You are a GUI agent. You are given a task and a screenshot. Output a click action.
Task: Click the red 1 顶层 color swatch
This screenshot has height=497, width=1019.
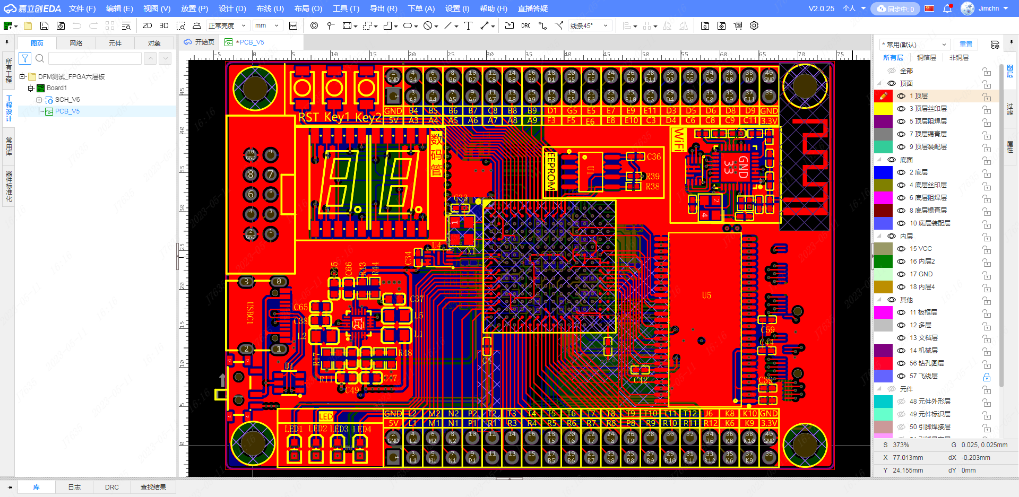(x=883, y=96)
